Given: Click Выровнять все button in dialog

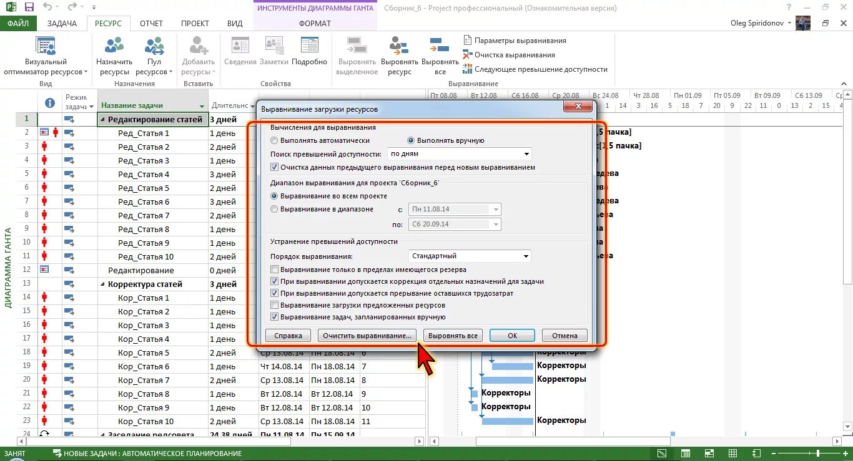Looking at the screenshot, I should pyautogui.click(x=453, y=336).
